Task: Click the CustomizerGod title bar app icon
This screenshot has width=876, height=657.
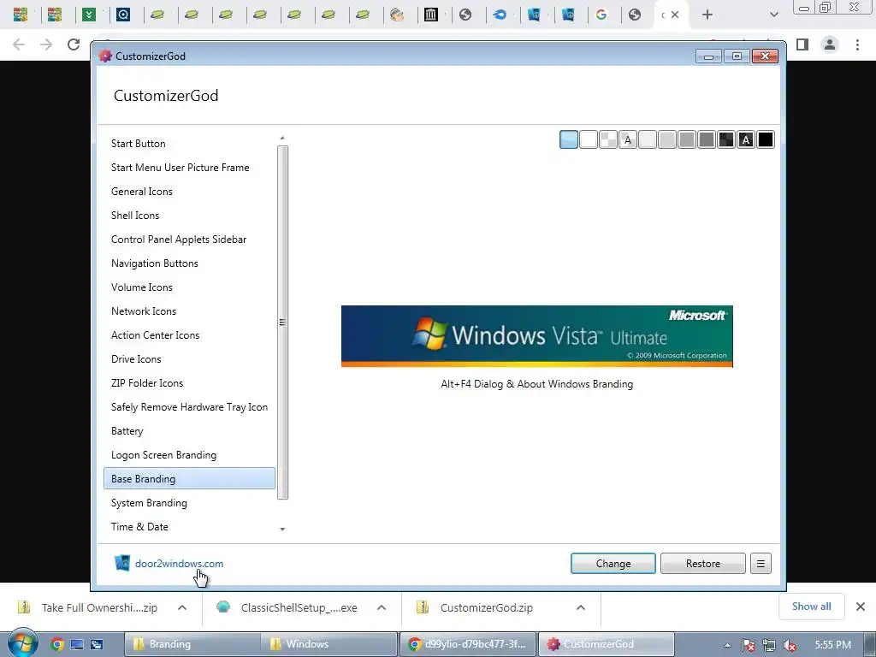Action: coord(105,56)
